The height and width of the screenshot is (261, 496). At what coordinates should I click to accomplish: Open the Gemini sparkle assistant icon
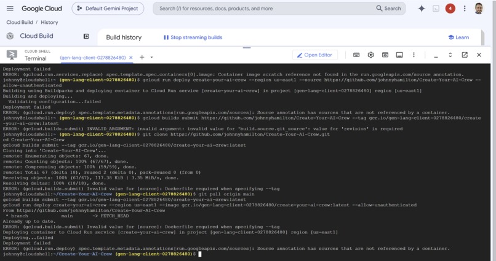[422, 9]
